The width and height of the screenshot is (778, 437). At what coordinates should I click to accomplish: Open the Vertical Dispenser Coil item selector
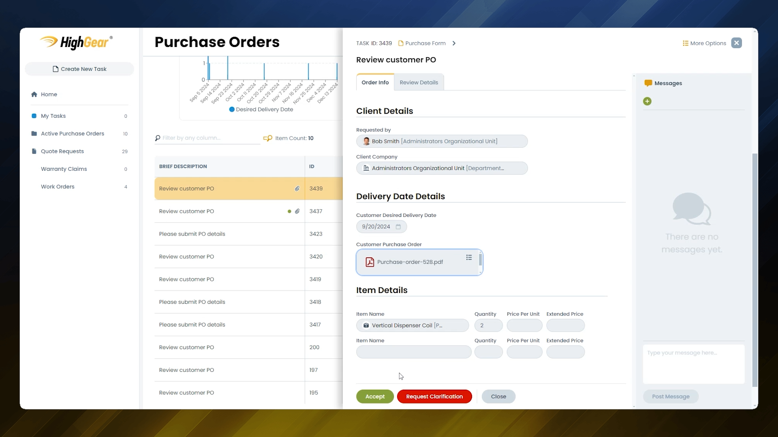(412, 325)
